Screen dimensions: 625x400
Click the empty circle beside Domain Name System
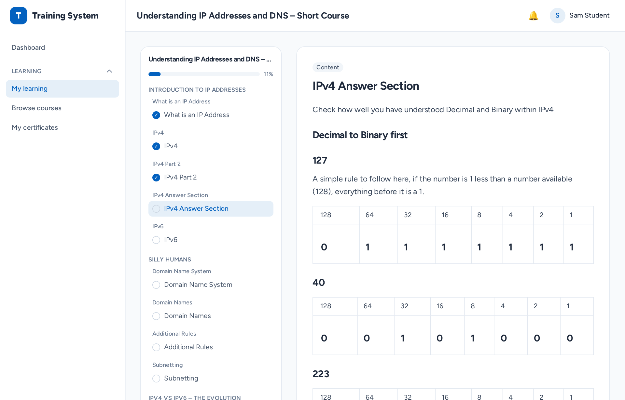click(x=156, y=285)
